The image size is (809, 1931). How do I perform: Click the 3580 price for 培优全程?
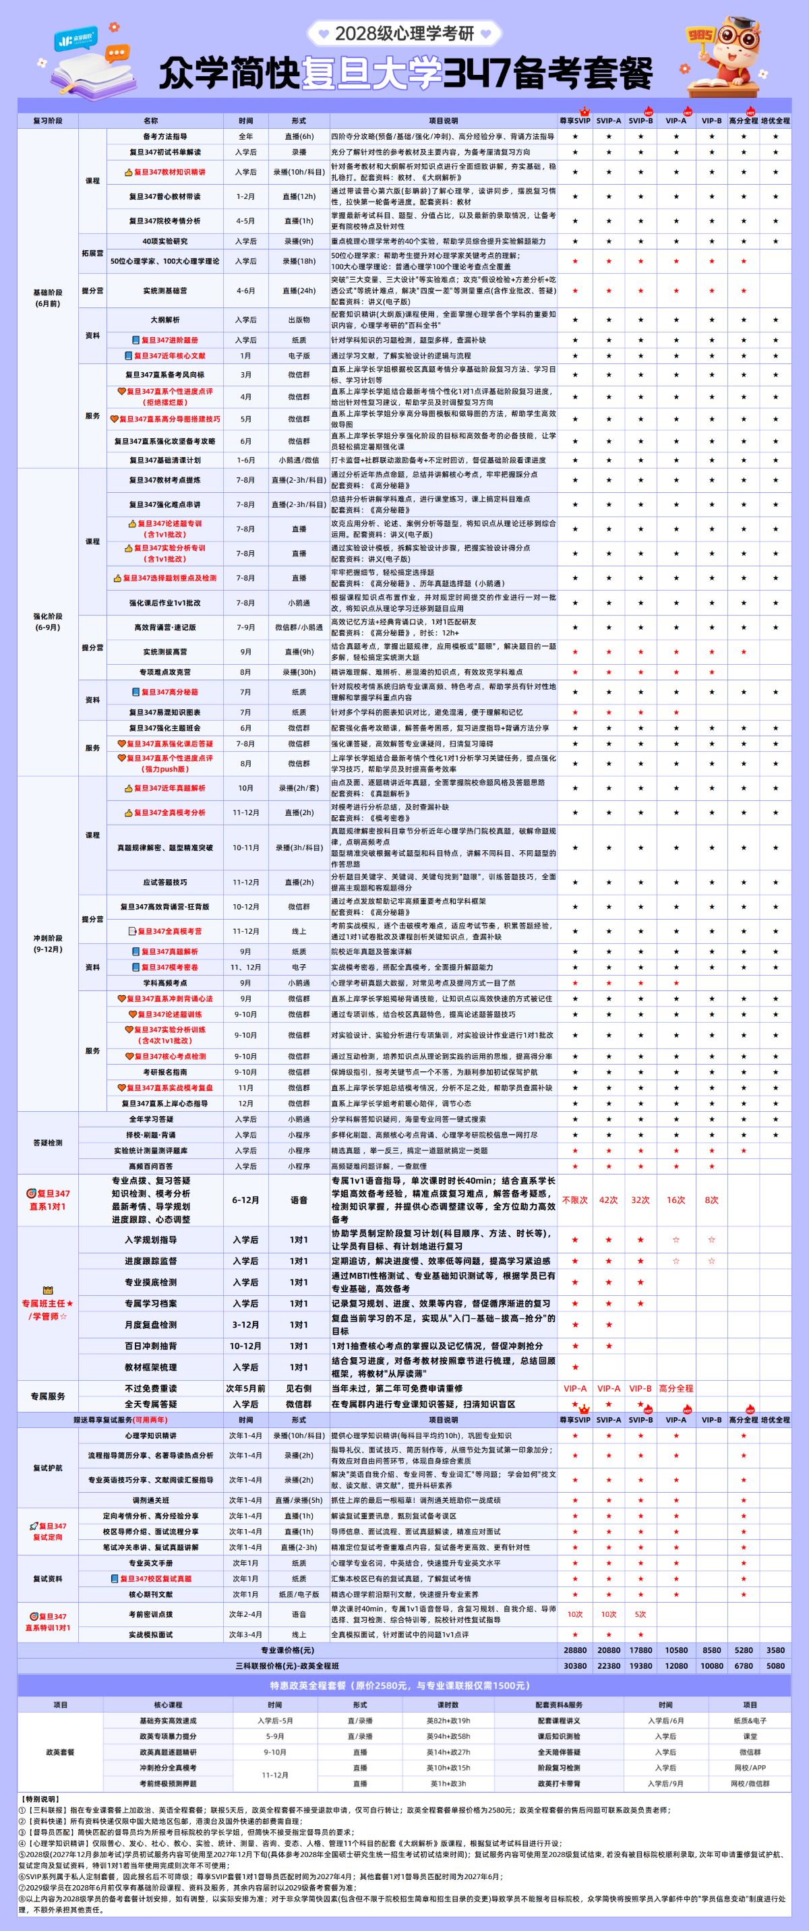[775, 1650]
